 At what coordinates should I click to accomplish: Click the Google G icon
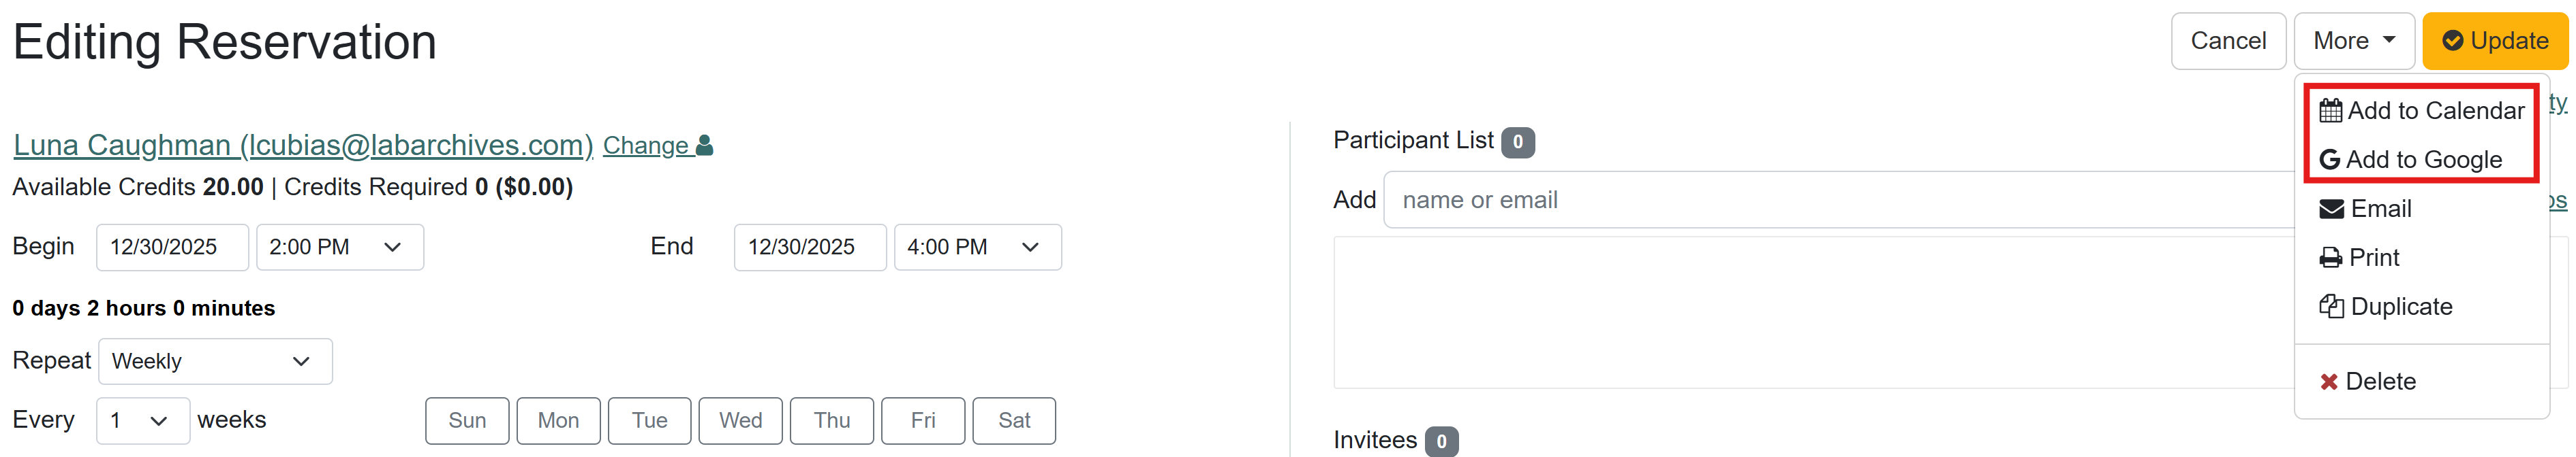tap(2329, 160)
